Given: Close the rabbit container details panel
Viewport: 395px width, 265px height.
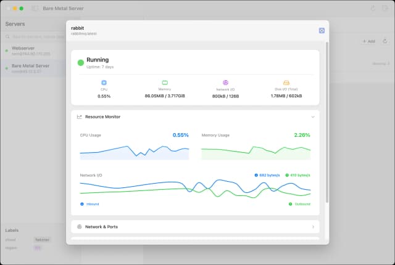Looking at the screenshot, I should 322,31.
